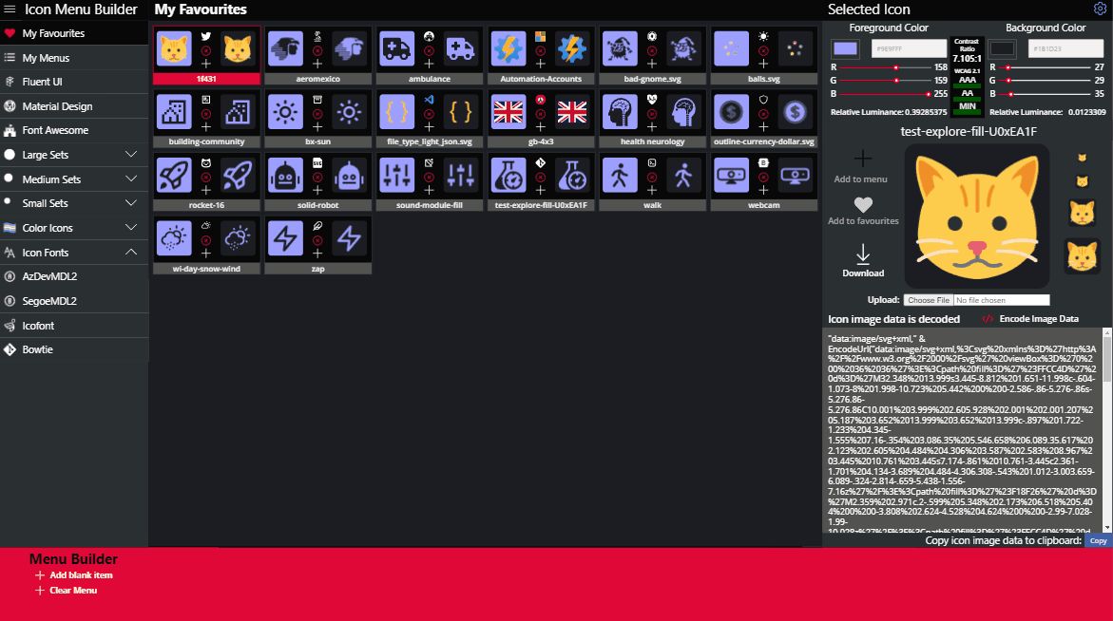Open the Icofont icon font
This screenshot has height=621, width=1113.
click(74, 326)
